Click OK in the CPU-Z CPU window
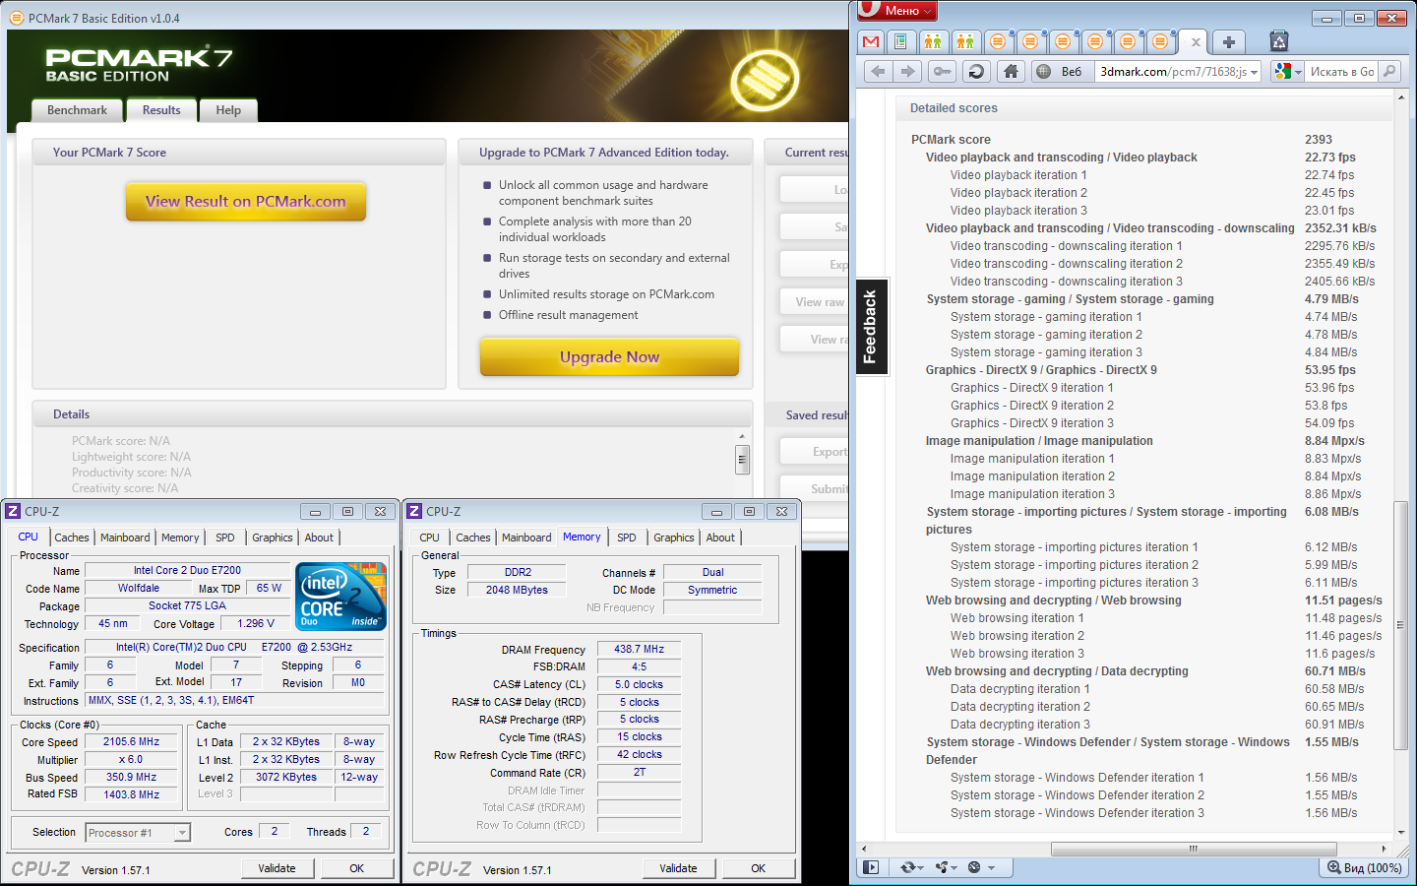This screenshot has width=1417, height=886. [357, 868]
